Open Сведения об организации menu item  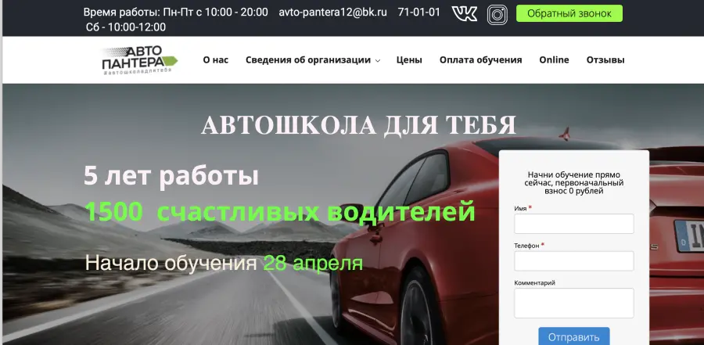307,60
